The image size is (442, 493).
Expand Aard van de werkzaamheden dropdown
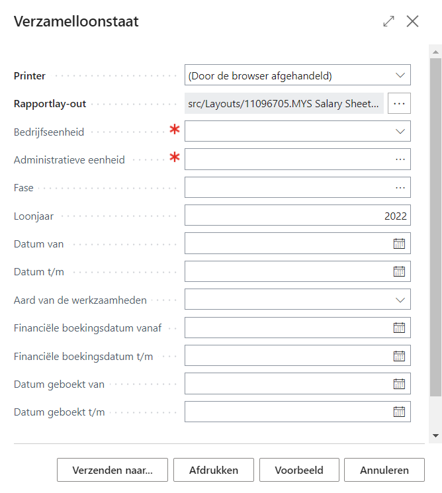(400, 300)
